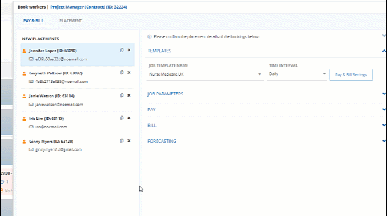Viewport: 387px width, 216px height.
Task: Remove Ginny Myers placement with X
Action: 129,140
